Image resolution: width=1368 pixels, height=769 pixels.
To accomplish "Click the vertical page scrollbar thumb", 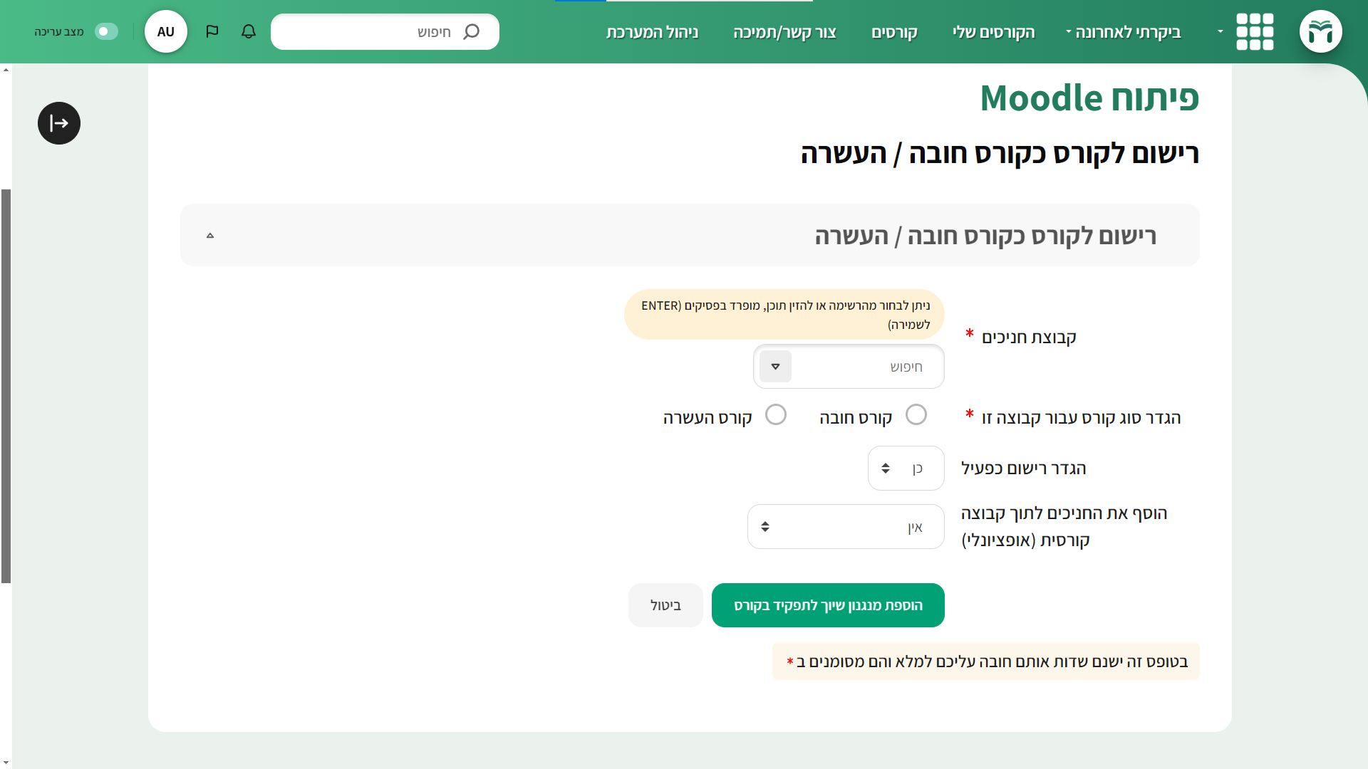I will coord(6,386).
